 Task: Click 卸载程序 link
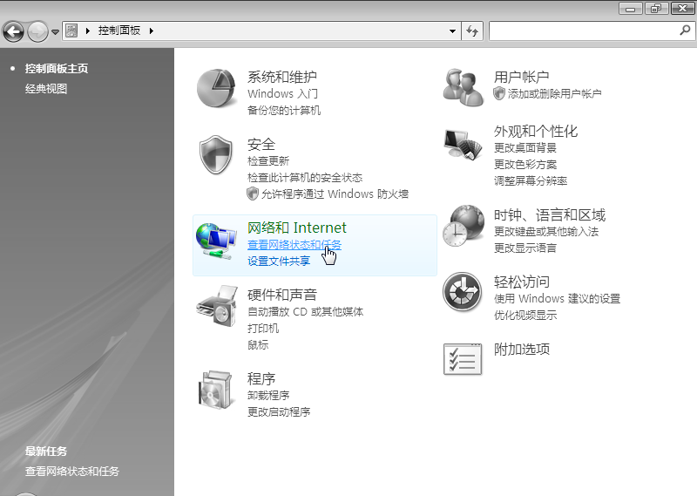pos(268,395)
